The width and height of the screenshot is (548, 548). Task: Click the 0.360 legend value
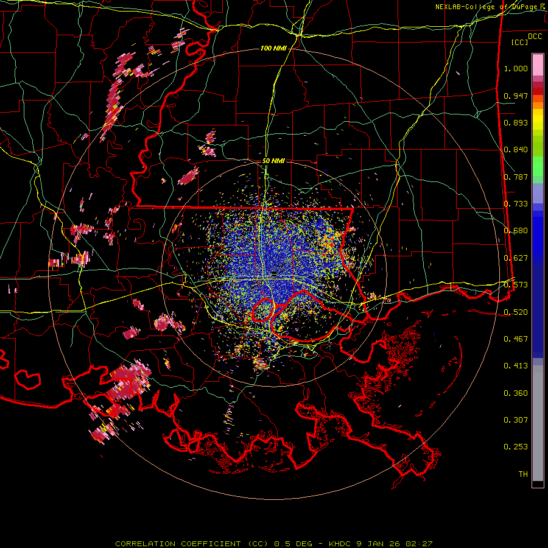coord(516,393)
